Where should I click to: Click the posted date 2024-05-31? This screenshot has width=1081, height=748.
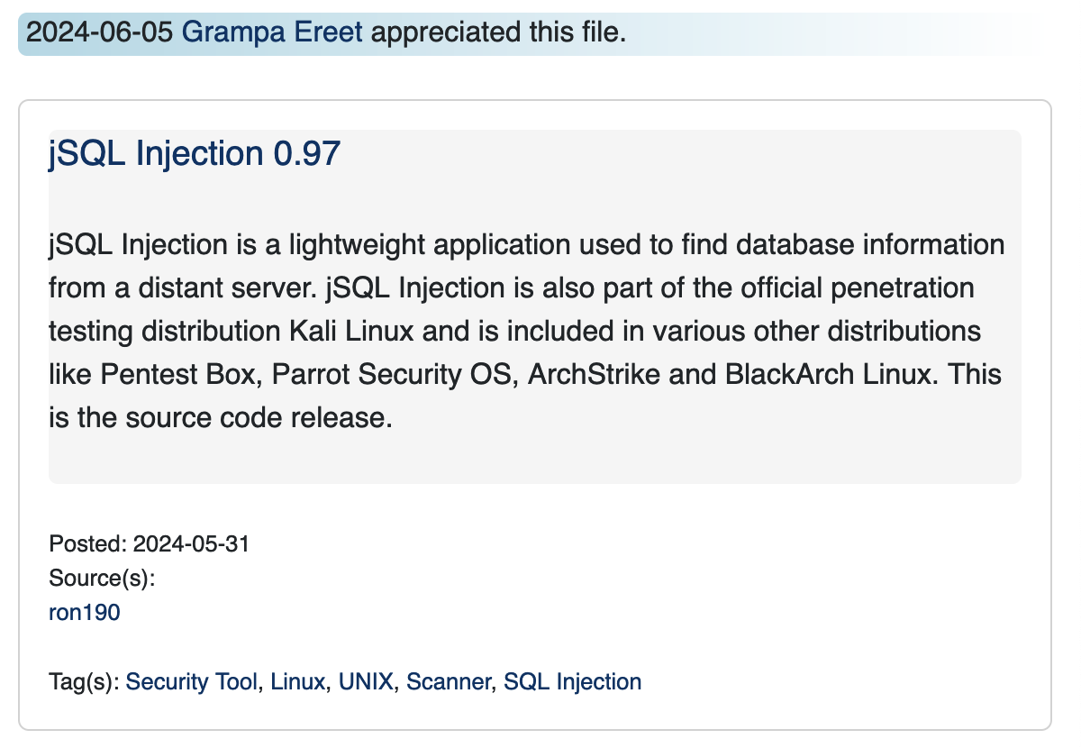pyautogui.click(x=191, y=544)
